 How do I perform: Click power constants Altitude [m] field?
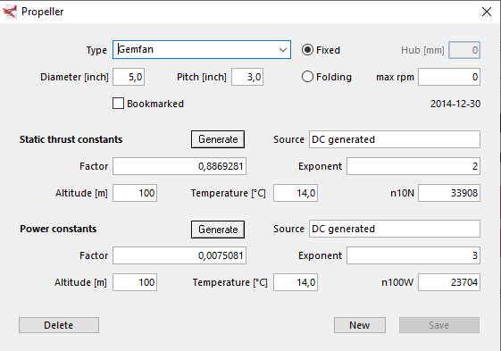pos(135,282)
